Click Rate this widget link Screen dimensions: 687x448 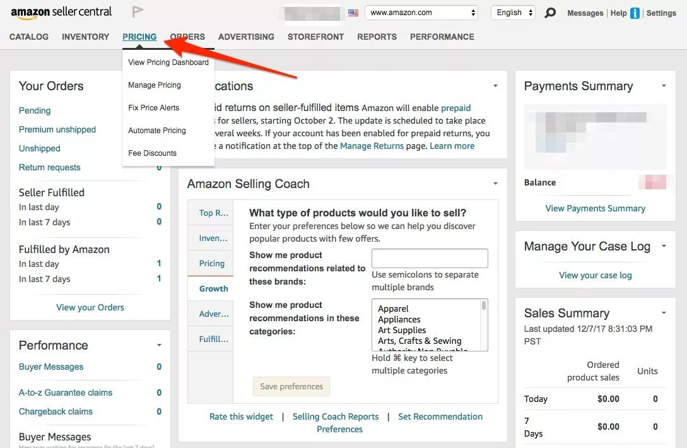(x=241, y=416)
